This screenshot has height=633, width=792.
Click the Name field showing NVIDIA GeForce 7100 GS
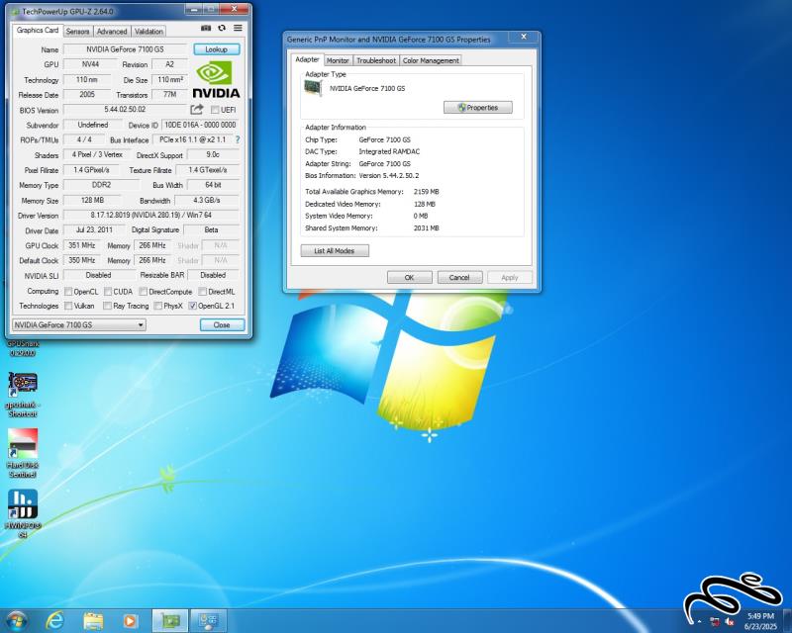point(125,49)
